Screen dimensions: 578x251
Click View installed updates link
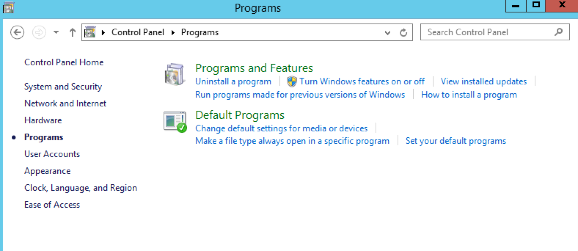[483, 81]
